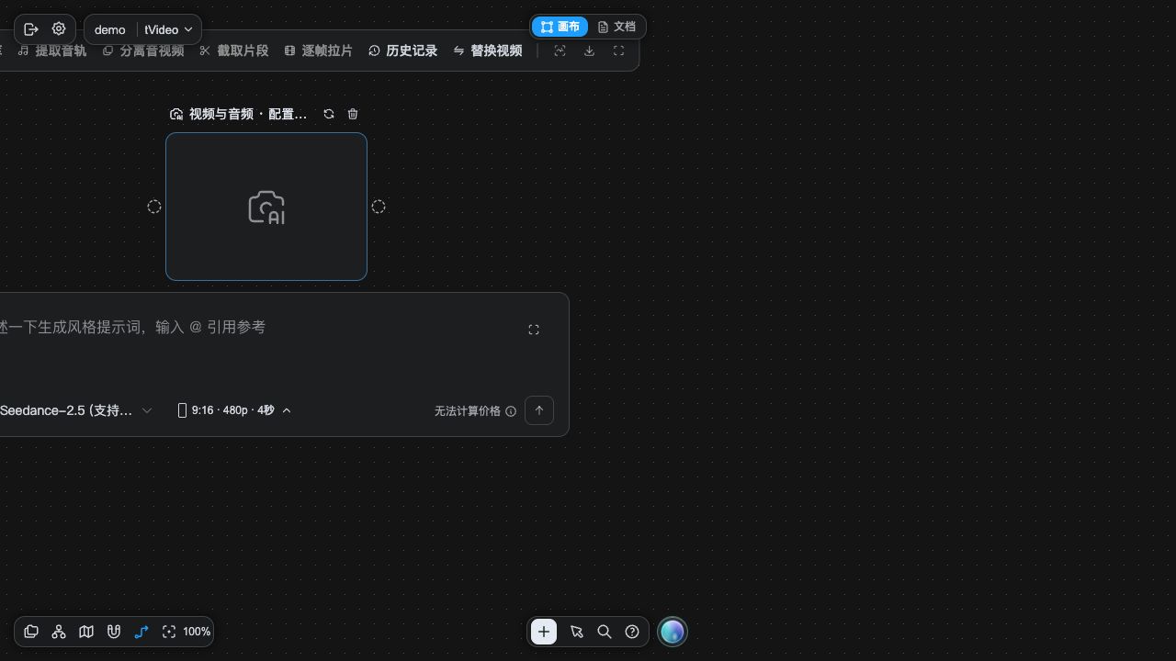
Task: Click the hierarchy tree icon in the bottom toolbar
Action: pyautogui.click(x=59, y=632)
